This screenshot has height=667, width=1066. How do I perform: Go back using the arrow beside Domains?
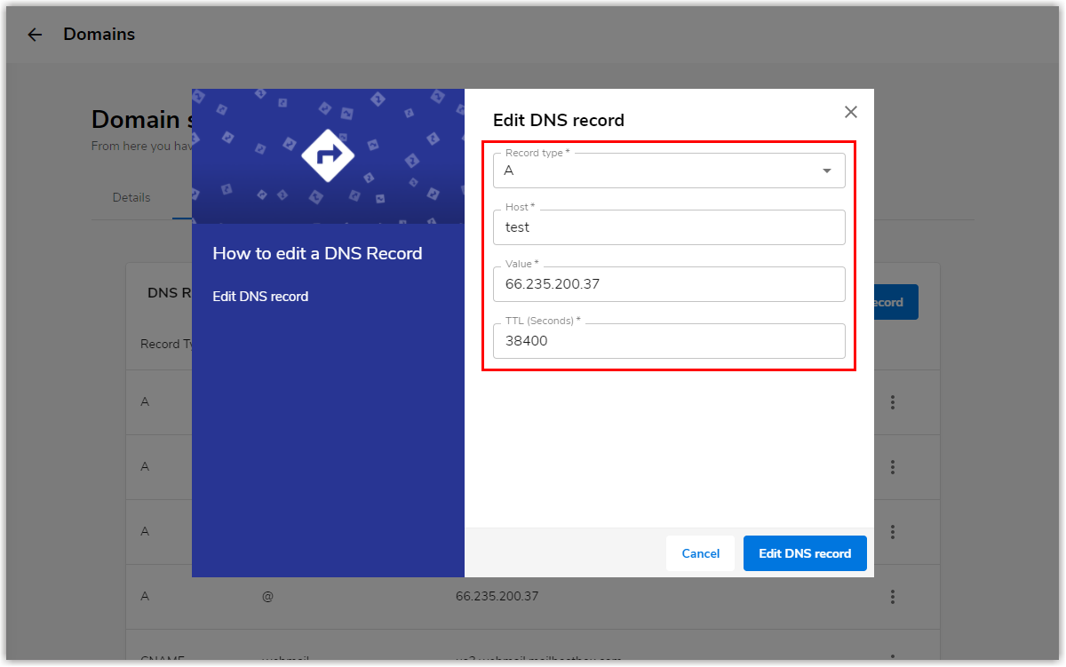click(x=35, y=35)
